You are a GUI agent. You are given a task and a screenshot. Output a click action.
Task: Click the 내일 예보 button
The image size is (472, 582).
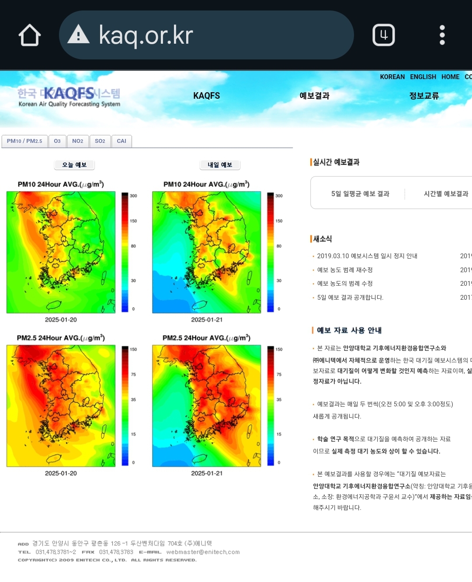pyautogui.click(x=220, y=165)
